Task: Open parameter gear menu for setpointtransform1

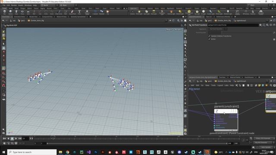Action: pos(260,25)
